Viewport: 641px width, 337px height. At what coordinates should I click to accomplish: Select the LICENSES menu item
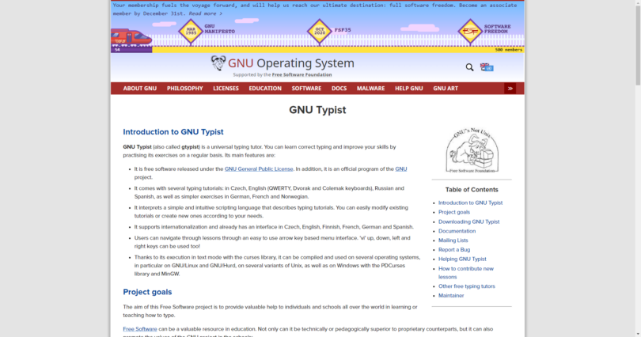[x=226, y=89]
